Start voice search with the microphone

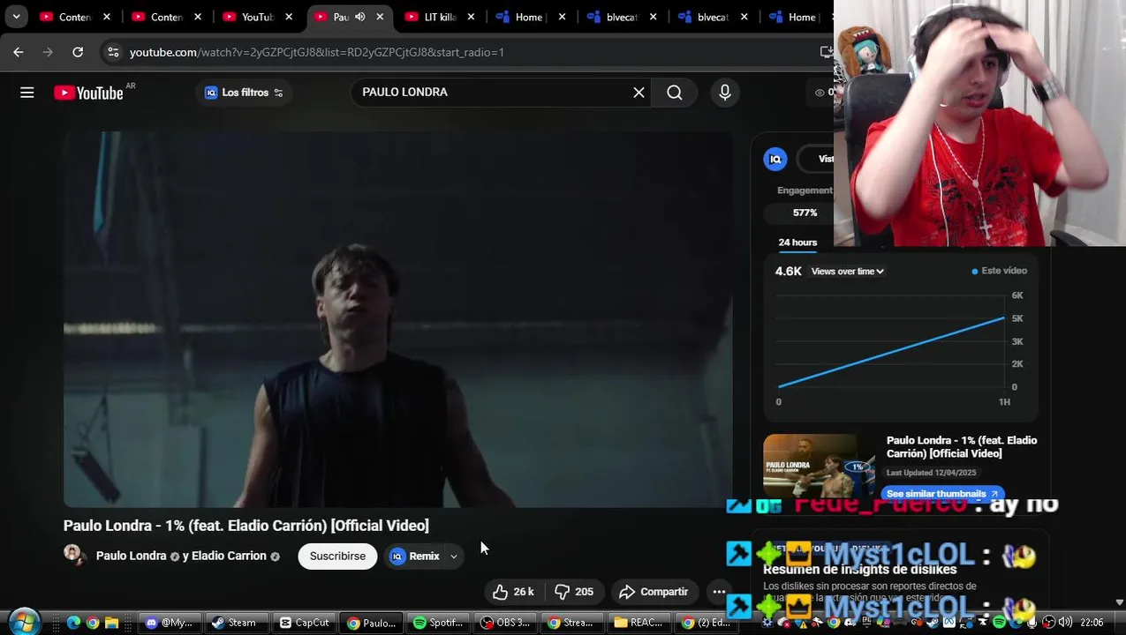pyautogui.click(x=725, y=93)
